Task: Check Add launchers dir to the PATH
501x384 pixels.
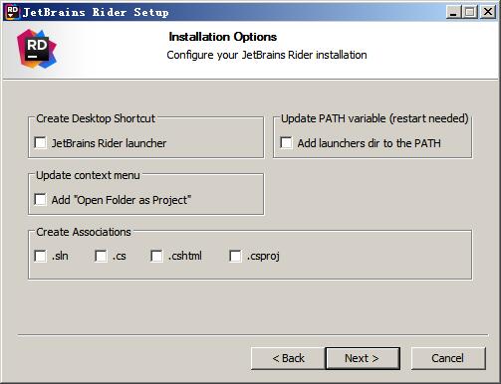Action: tap(286, 143)
